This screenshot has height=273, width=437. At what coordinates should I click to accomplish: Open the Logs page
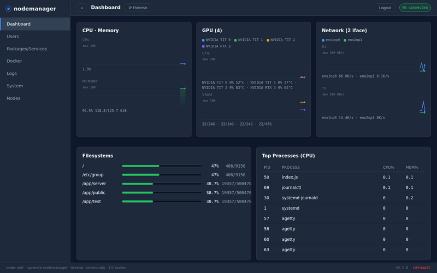coord(35,74)
